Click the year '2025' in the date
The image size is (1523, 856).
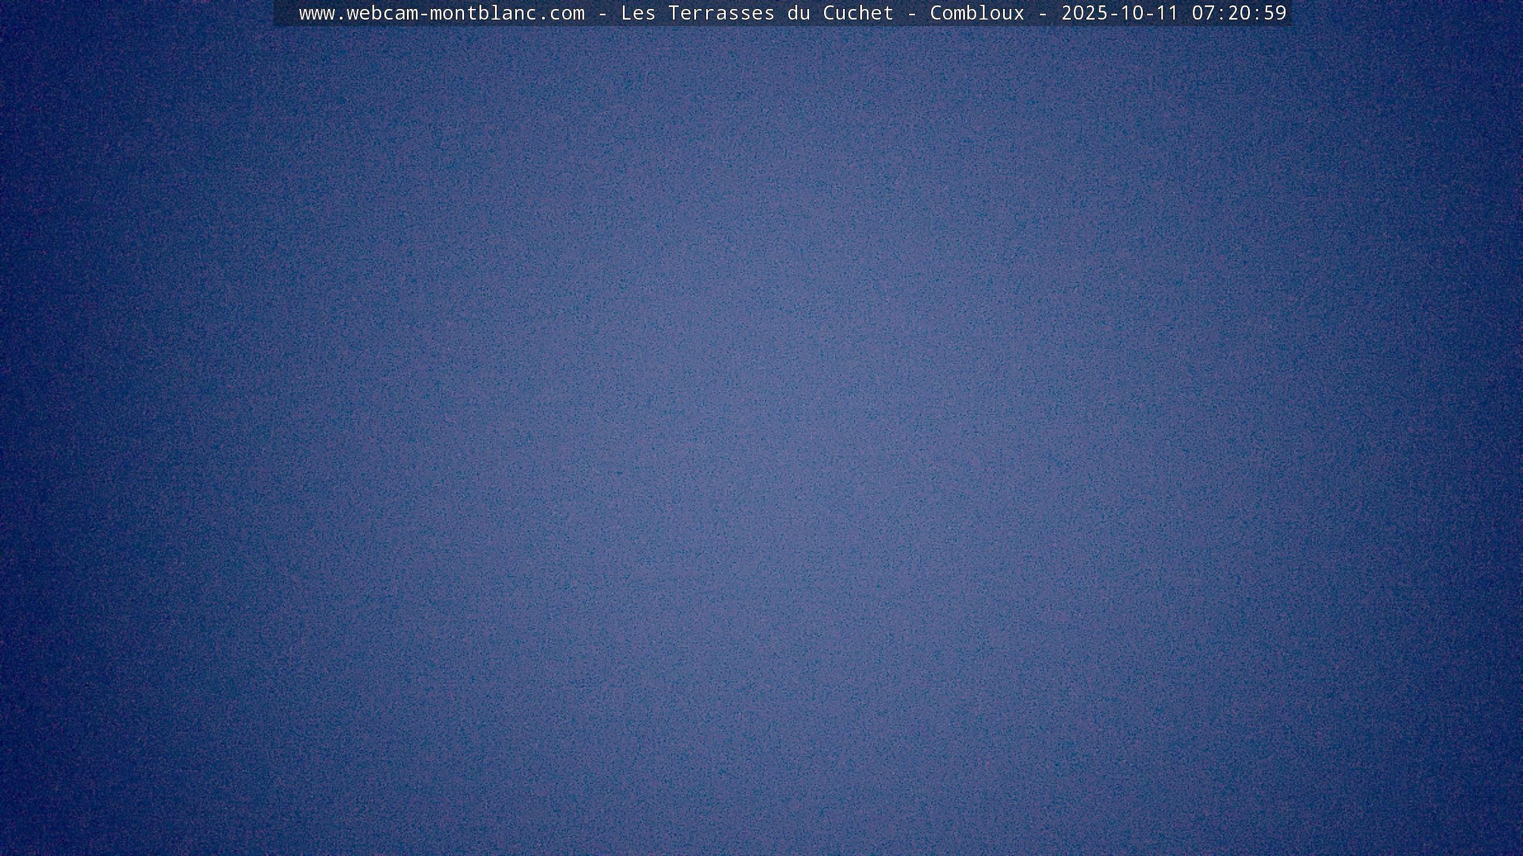click(1084, 13)
